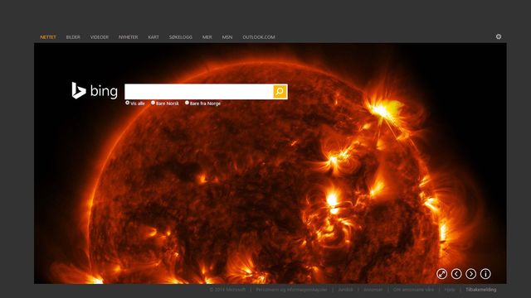The width and height of the screenshot is (531, 298).
Task: Open the Juridisk footer link
Action: pyautogui.click(x=345, y=290)
